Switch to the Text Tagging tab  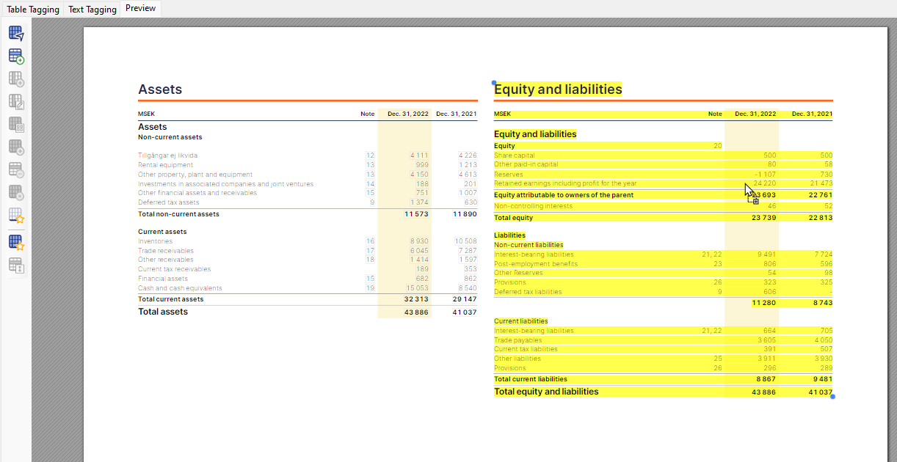point(92,10)
